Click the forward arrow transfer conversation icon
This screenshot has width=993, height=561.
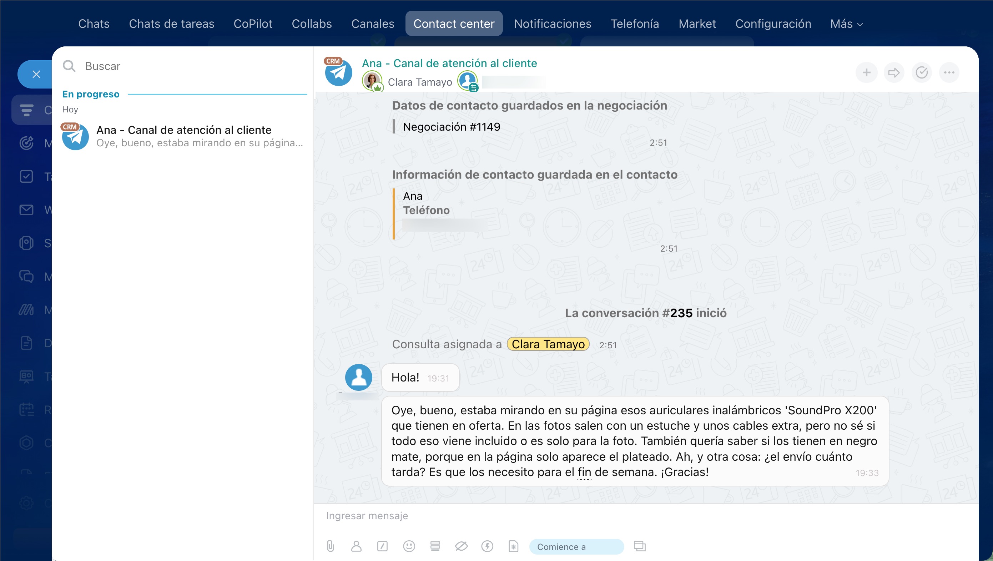[893, 72]
